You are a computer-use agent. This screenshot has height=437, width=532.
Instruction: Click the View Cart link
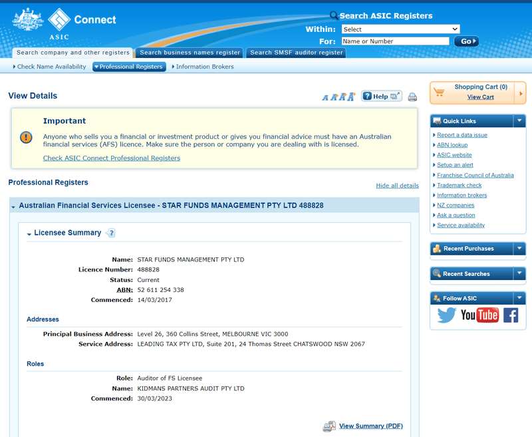point(480,97)
